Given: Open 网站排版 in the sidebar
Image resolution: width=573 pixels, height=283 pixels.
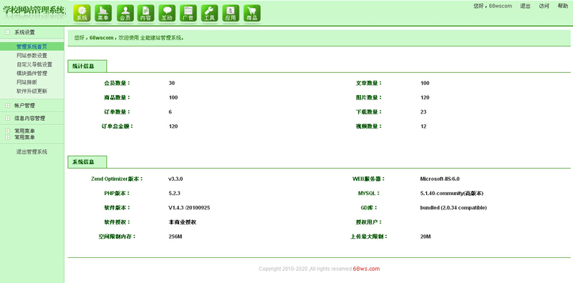Looking at the screenshot, I should pyautogui.click(x=27, y=82).
